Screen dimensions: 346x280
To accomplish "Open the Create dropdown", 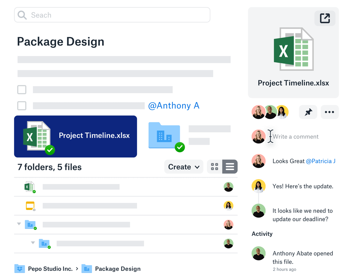I will 183,167.
